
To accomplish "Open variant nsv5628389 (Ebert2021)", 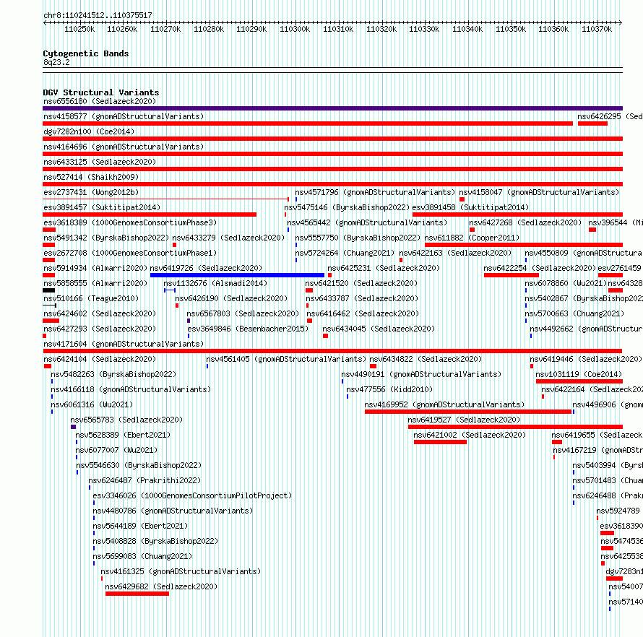I will point(123,435).
